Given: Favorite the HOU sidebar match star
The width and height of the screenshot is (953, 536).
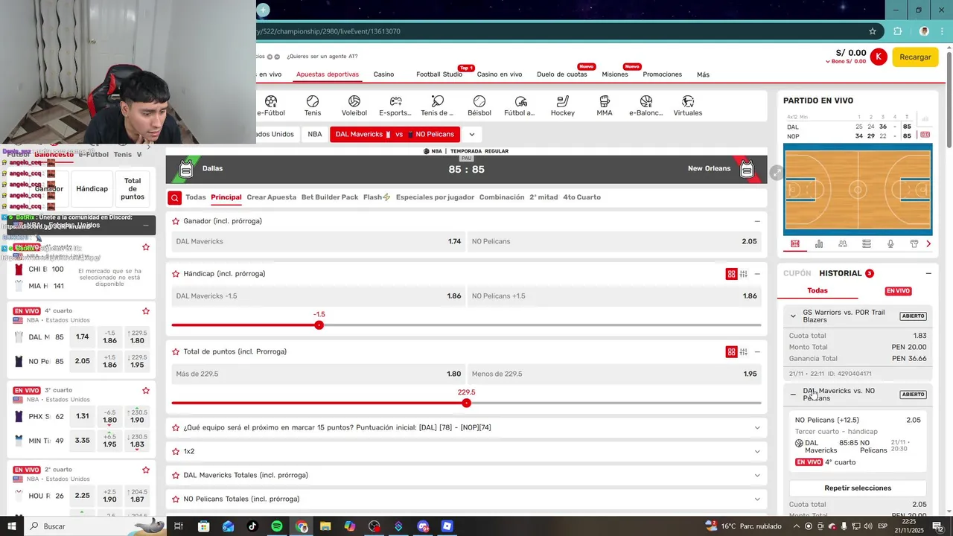Looking at the screenshot, I should [x=146, y=470].
